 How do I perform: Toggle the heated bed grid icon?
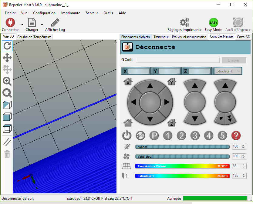point(126,166)
